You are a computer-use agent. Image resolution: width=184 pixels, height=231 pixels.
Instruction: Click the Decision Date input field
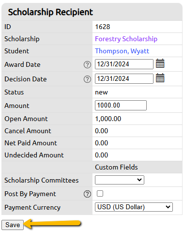(124, 78)
